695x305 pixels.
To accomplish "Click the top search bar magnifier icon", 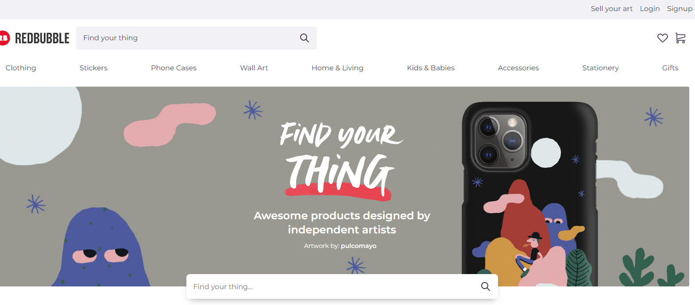I will tap(305, 38).
